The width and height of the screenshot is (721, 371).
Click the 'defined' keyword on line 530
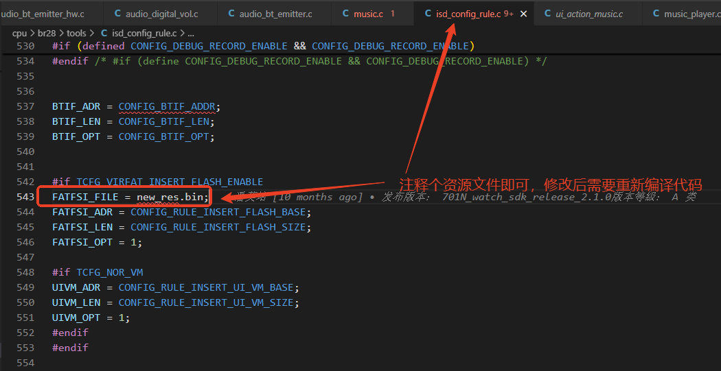click(104, 46)
